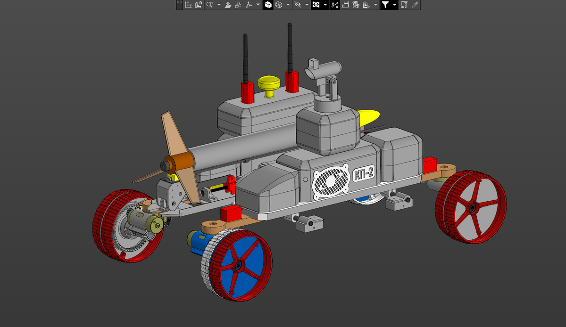Switch to the wireframe cube display mode
Image resolution: width=566 pixels, height=327 pixels.
tap(279, 5)
